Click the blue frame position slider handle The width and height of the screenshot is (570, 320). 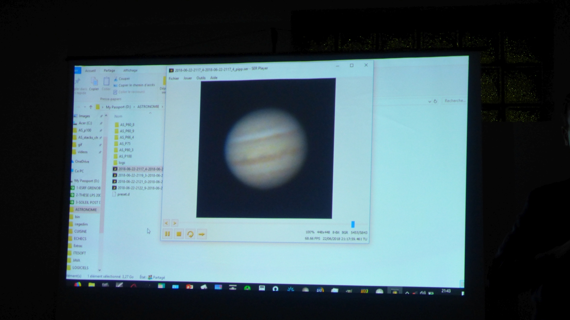click(353, 224)
